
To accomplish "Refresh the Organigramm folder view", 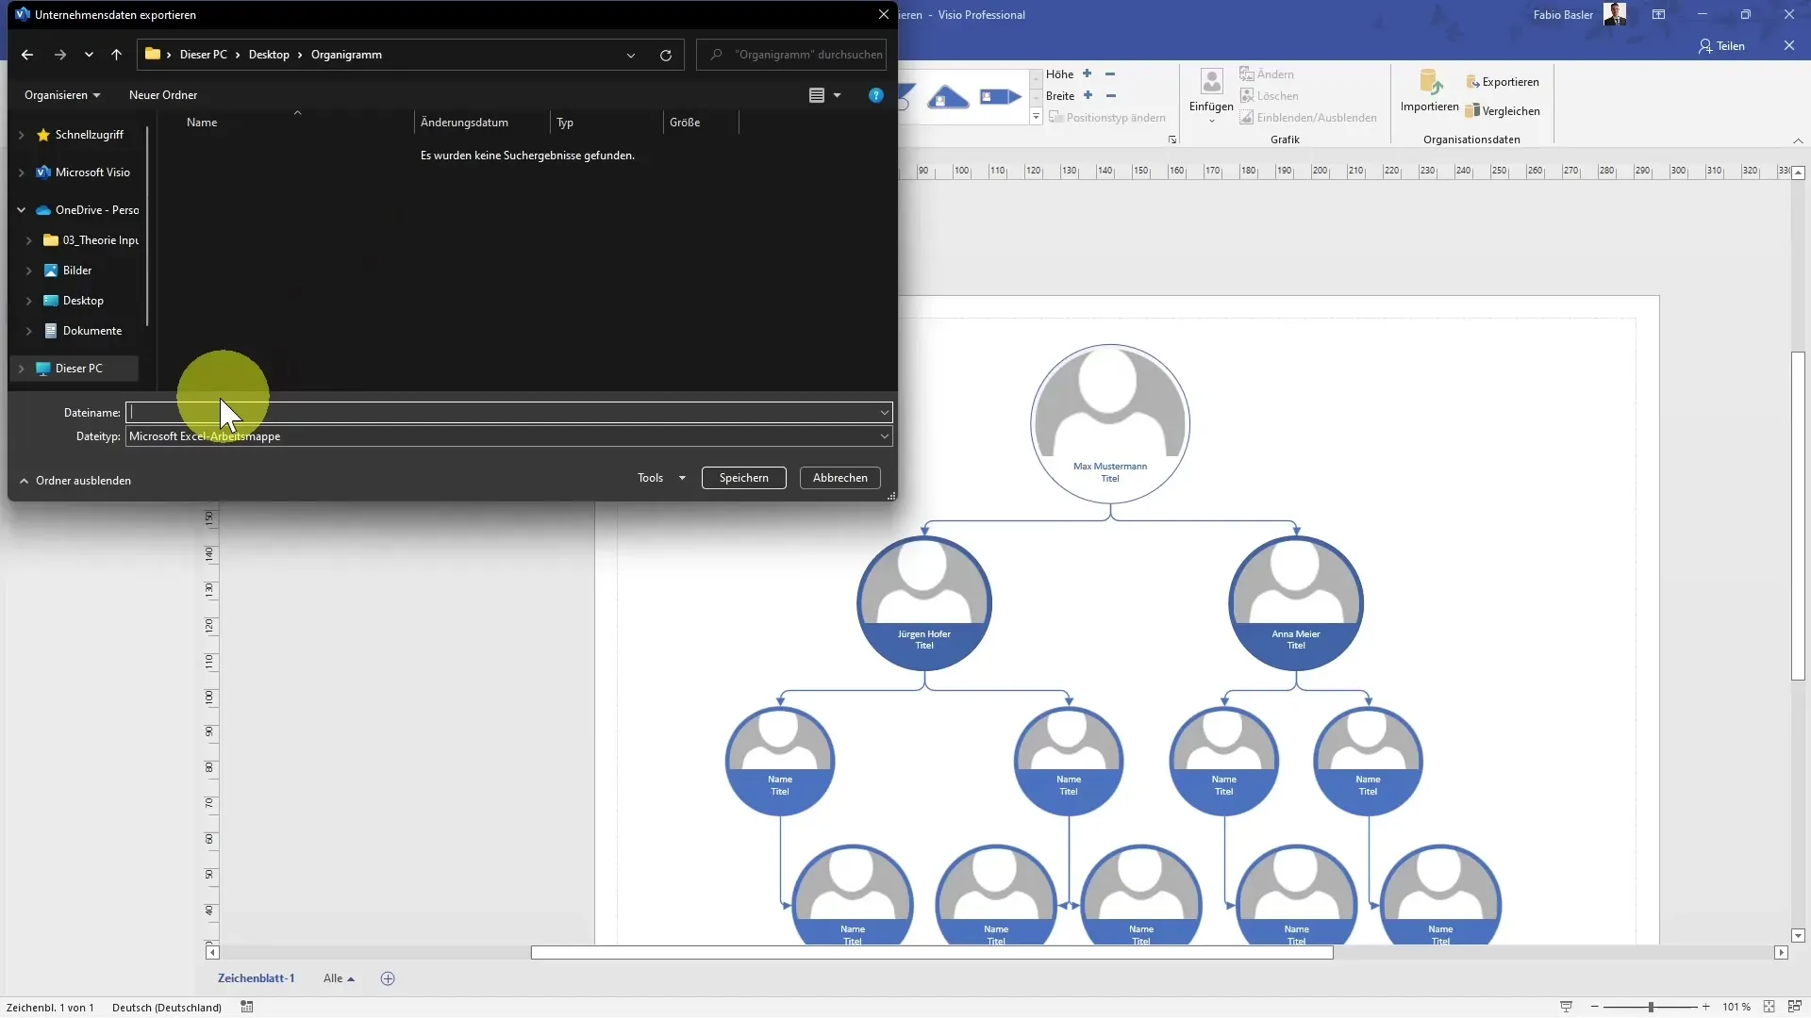I will (666, 55).
